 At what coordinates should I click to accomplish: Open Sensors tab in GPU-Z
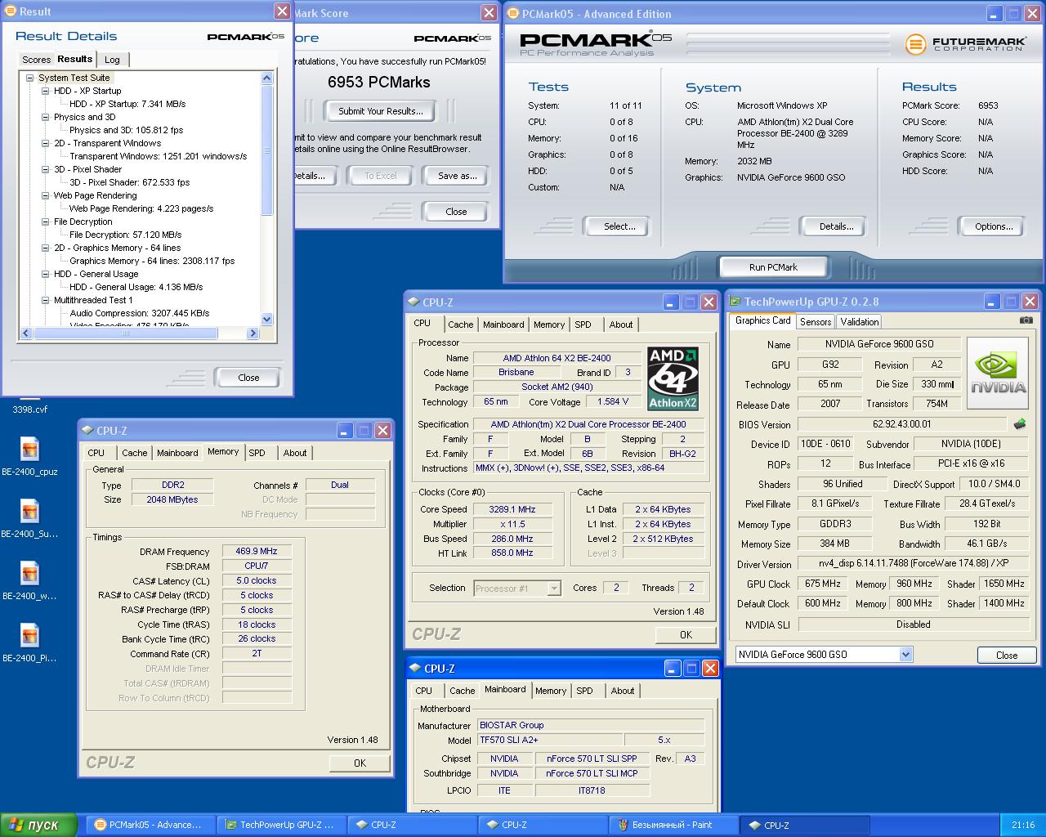pos(816,322)
